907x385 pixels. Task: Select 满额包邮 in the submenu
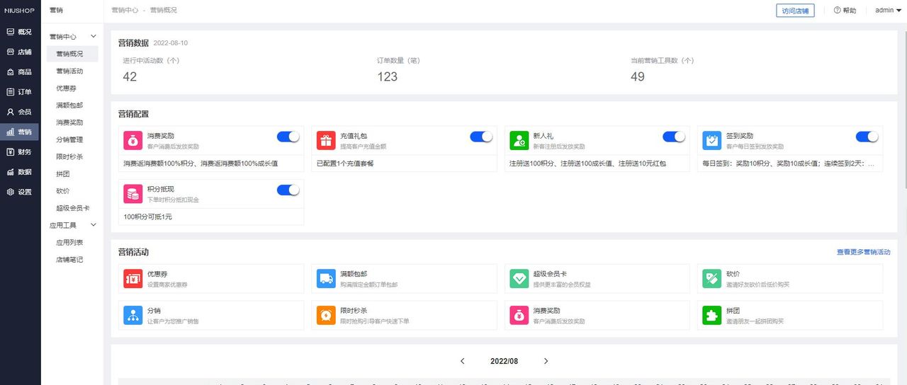click(x=69, y=105)
